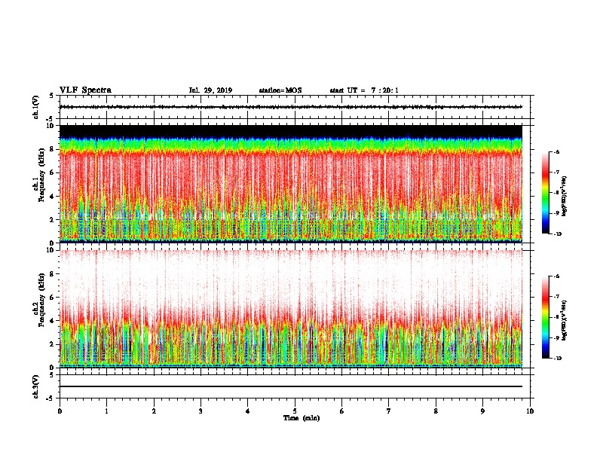Click the flat ch.3 voltage trace line
This screenshot has width=597, height=461.
coord(291,386)
